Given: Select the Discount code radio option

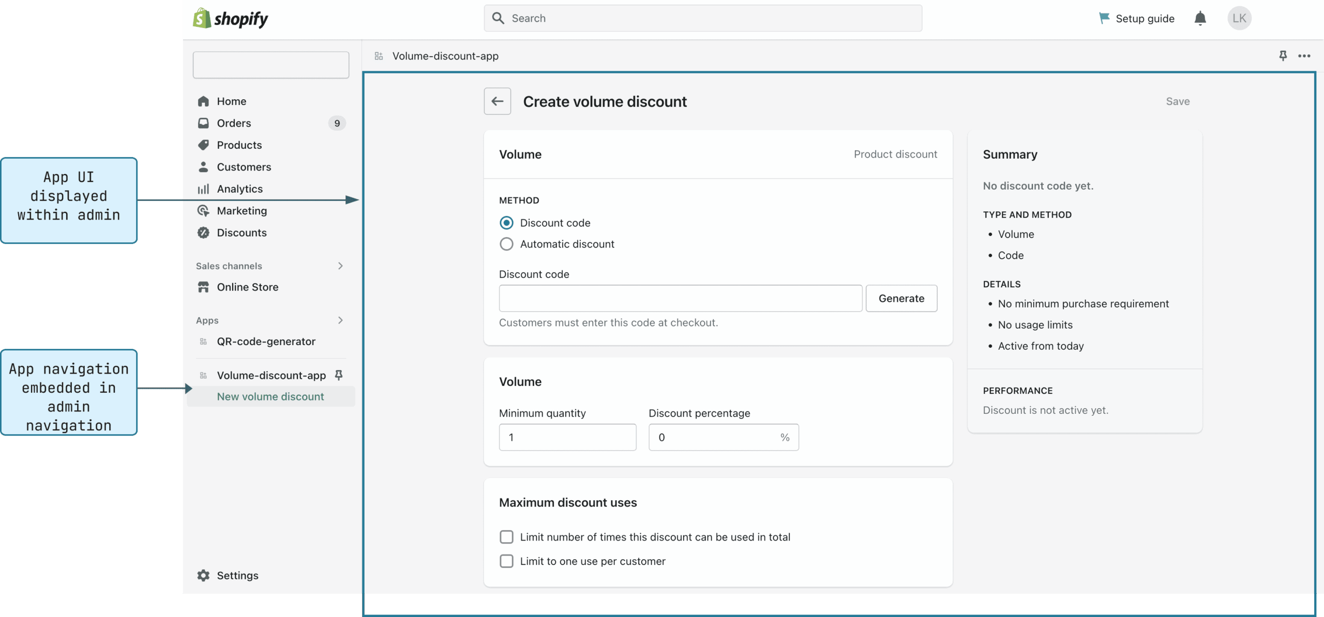Looking at the screenshot, I should (506, 223).
